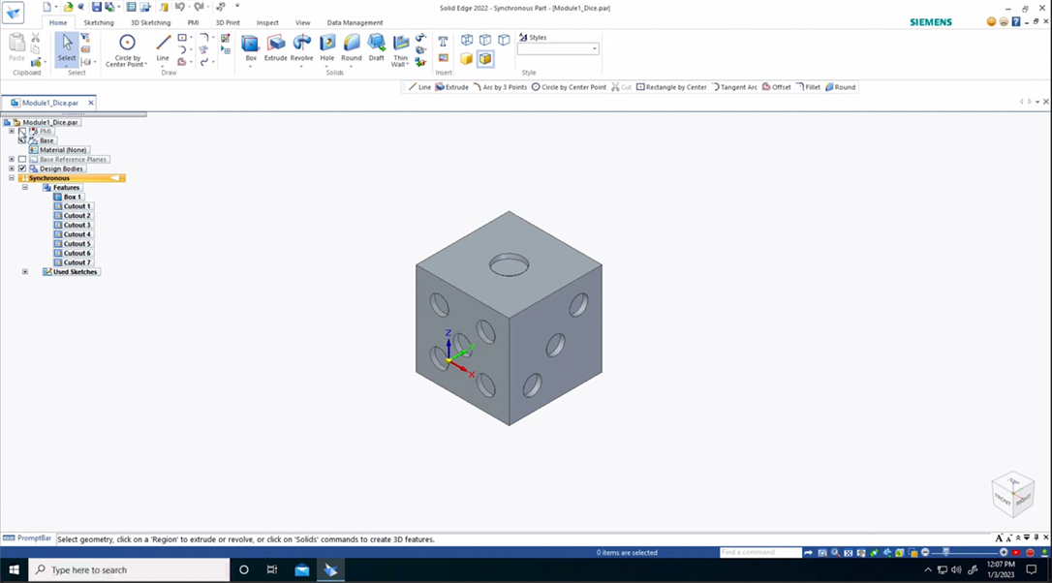Click the Windows Start button
Image resolution: width=1052 pixels, height=583 pixels.
click(x=14, y=570)
